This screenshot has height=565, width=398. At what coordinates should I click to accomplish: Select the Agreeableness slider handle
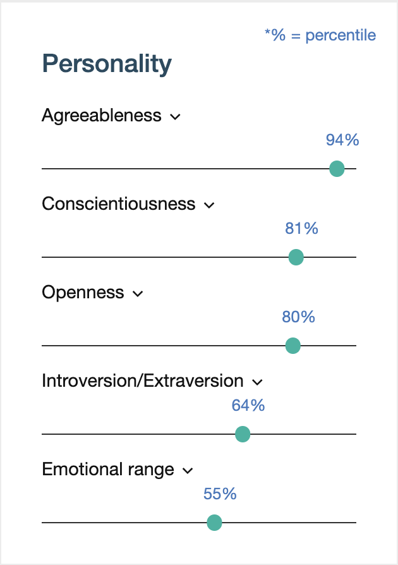click(337, 169)
